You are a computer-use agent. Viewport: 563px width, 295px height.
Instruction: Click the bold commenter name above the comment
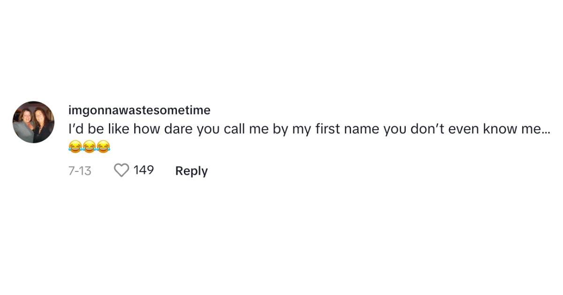[x=139, y=110]
